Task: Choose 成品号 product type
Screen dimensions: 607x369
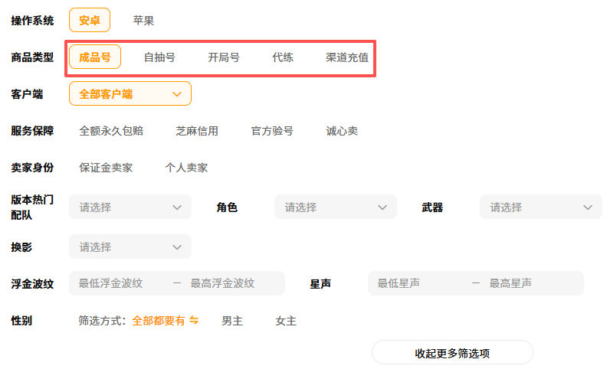Action: (x=95, y=57)
